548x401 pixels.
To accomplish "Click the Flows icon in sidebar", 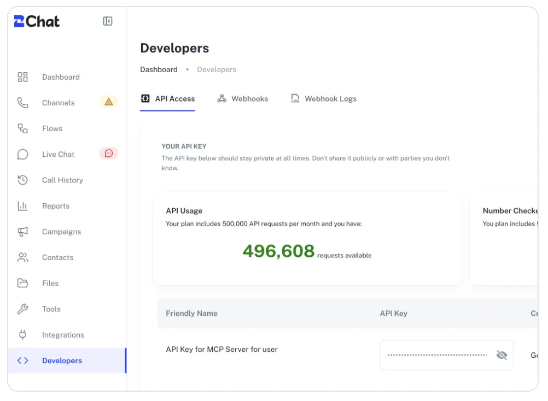I will click(23, 128).
